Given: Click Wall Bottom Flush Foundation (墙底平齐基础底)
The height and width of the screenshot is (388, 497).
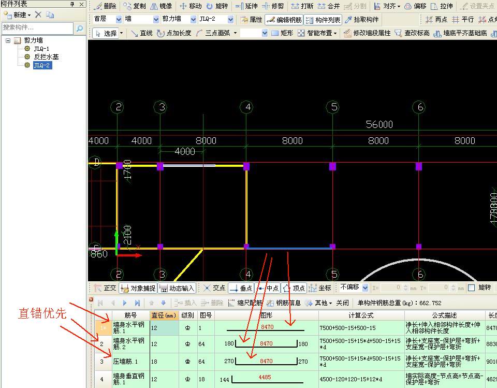Looking at the screenshot, I should click(460, 33).
